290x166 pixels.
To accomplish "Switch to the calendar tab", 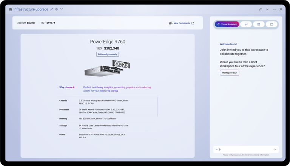I will coord(259,24).
